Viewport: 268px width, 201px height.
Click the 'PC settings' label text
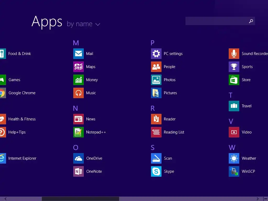point(173,54)
